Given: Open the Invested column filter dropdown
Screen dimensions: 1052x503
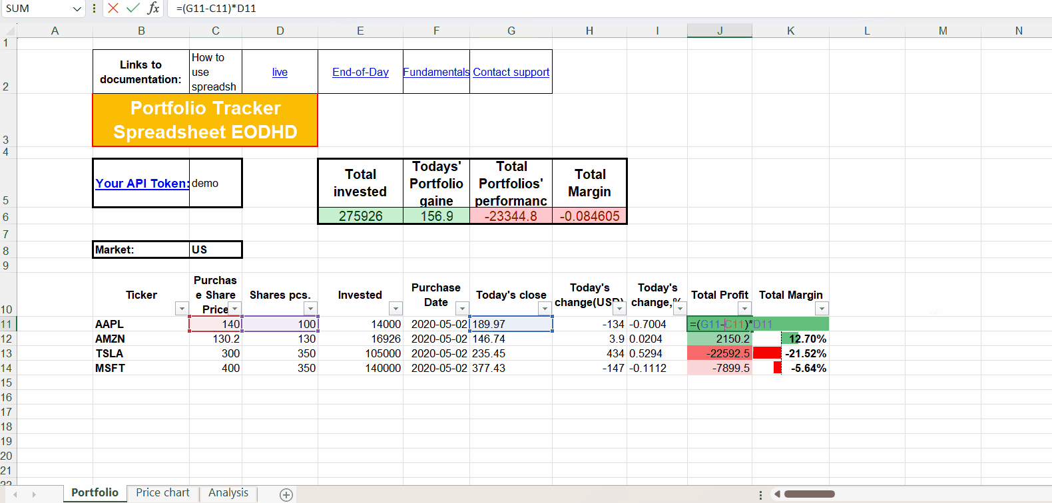Looking at the screenshot, I should pyautogui.click(x=396, y=309).
